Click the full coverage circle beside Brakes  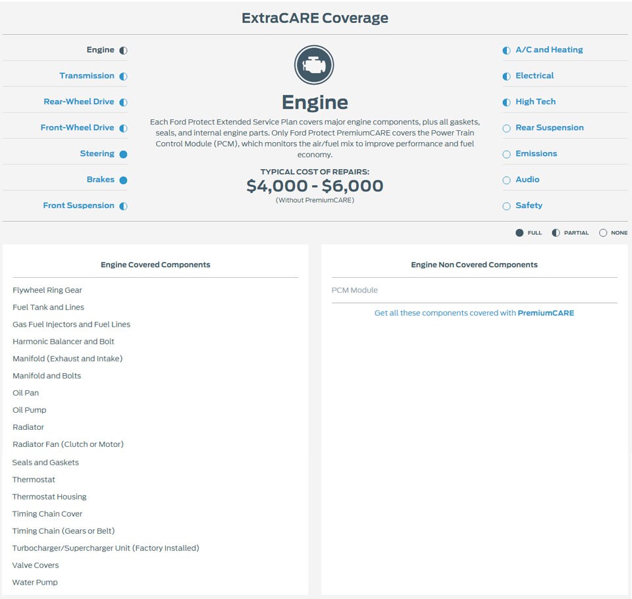coord(123,180)
